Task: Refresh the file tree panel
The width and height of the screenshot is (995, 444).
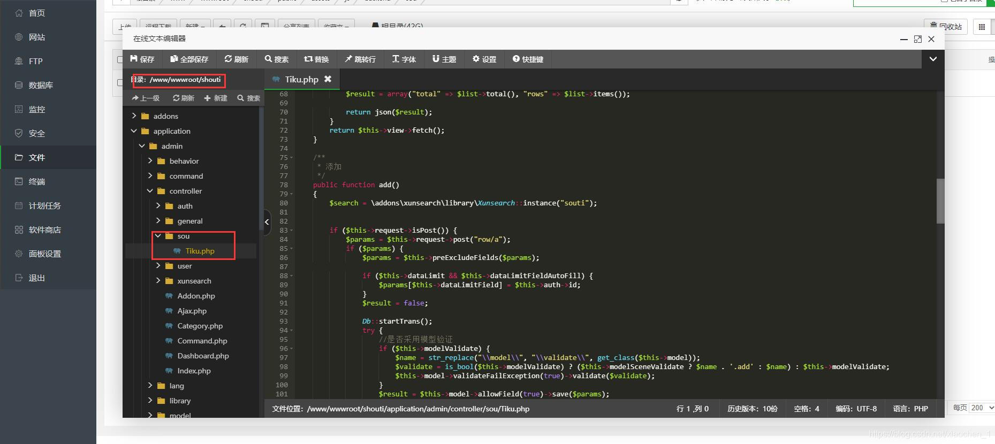Action: point(184,98)
